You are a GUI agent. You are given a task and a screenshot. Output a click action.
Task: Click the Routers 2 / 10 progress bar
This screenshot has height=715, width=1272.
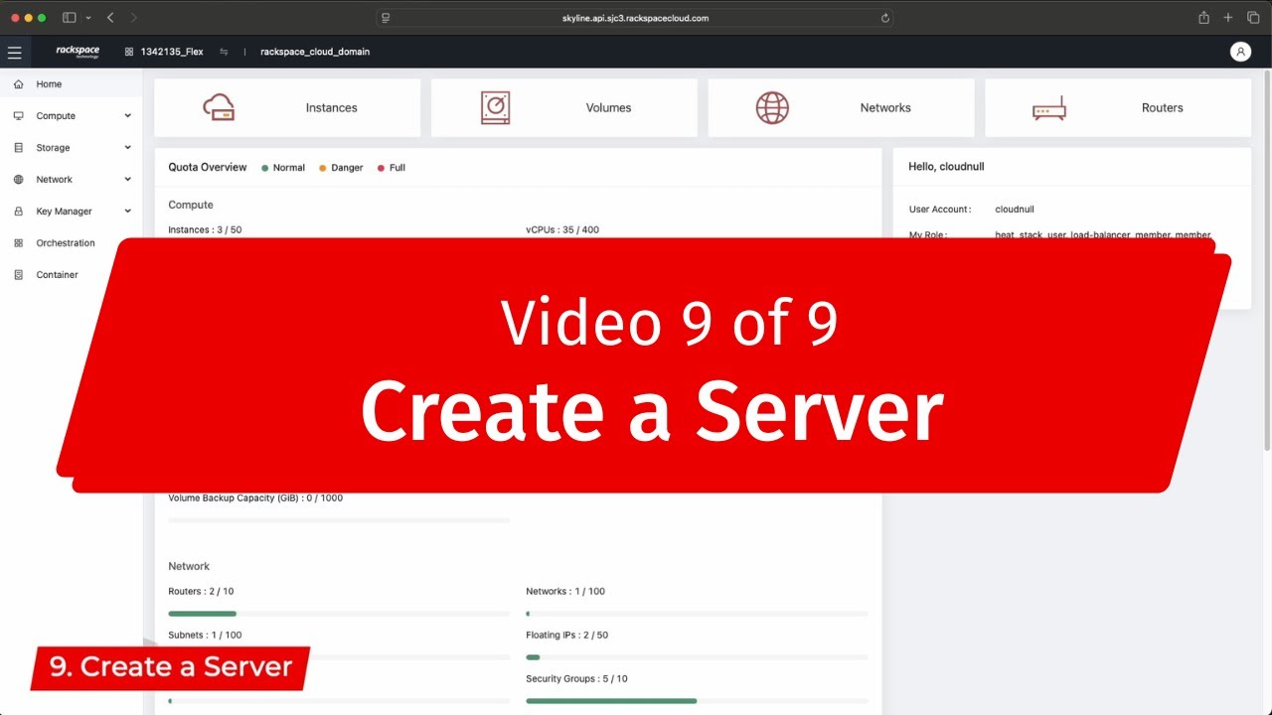click(x=339, y=614)
